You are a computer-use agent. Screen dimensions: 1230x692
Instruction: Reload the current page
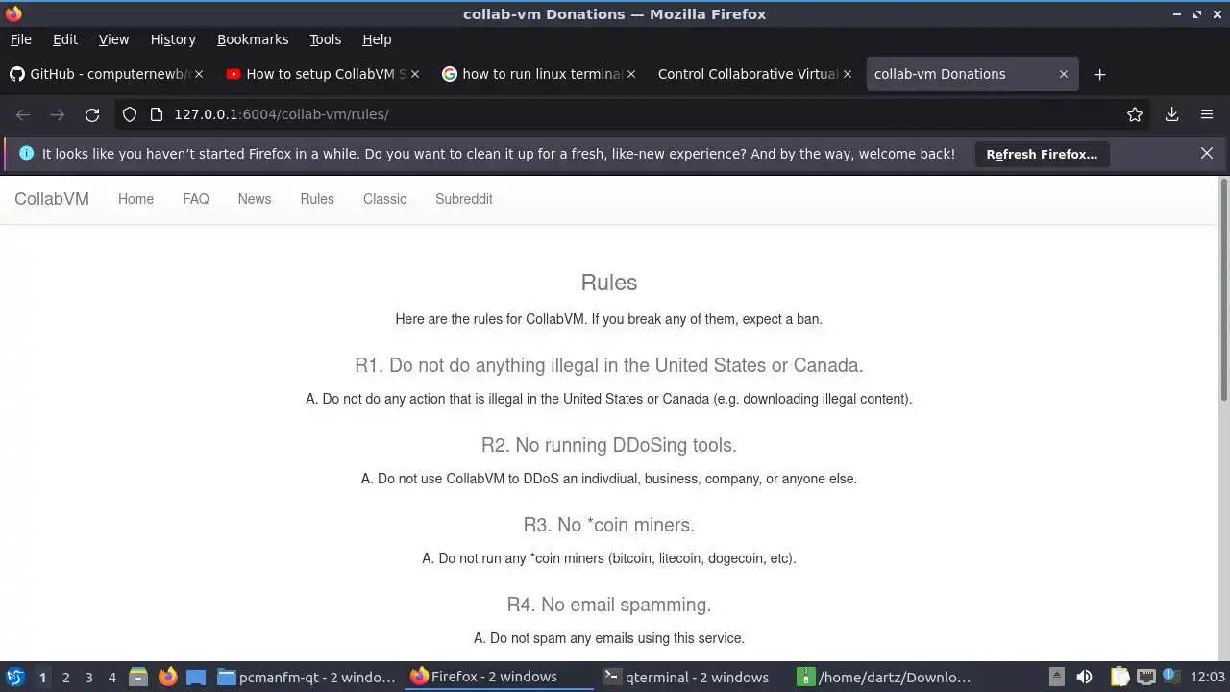point(92,114)
